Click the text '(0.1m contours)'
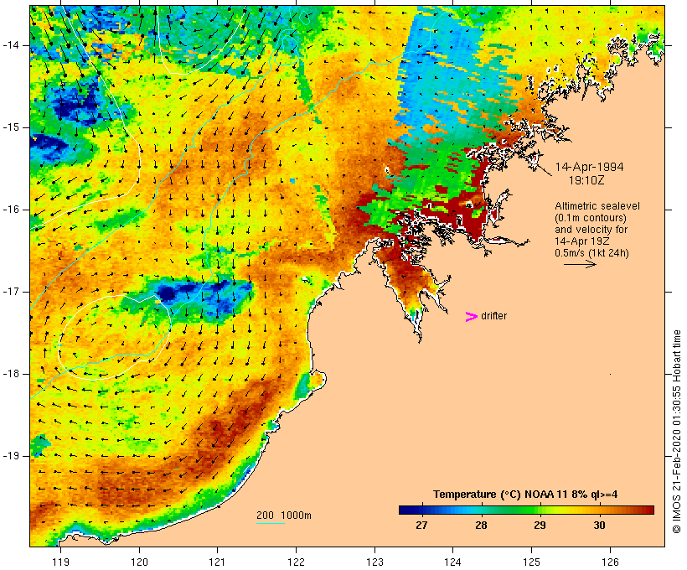Image resolution: width=687 pixels, height=570 pixels. pyautogui.click(x=591, y=218)
